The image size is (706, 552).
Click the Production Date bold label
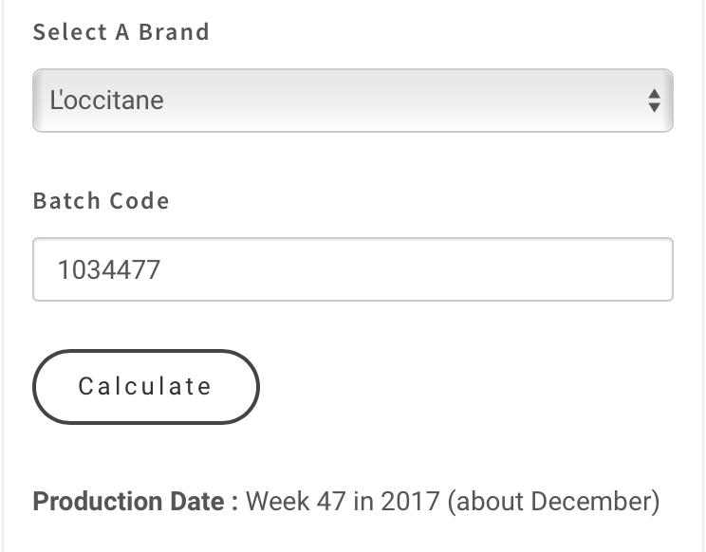tap(135, 501)
